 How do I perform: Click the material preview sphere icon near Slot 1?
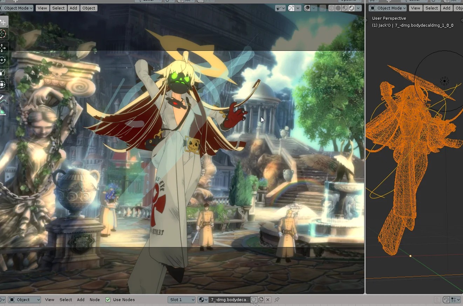(x=202, y=300)
